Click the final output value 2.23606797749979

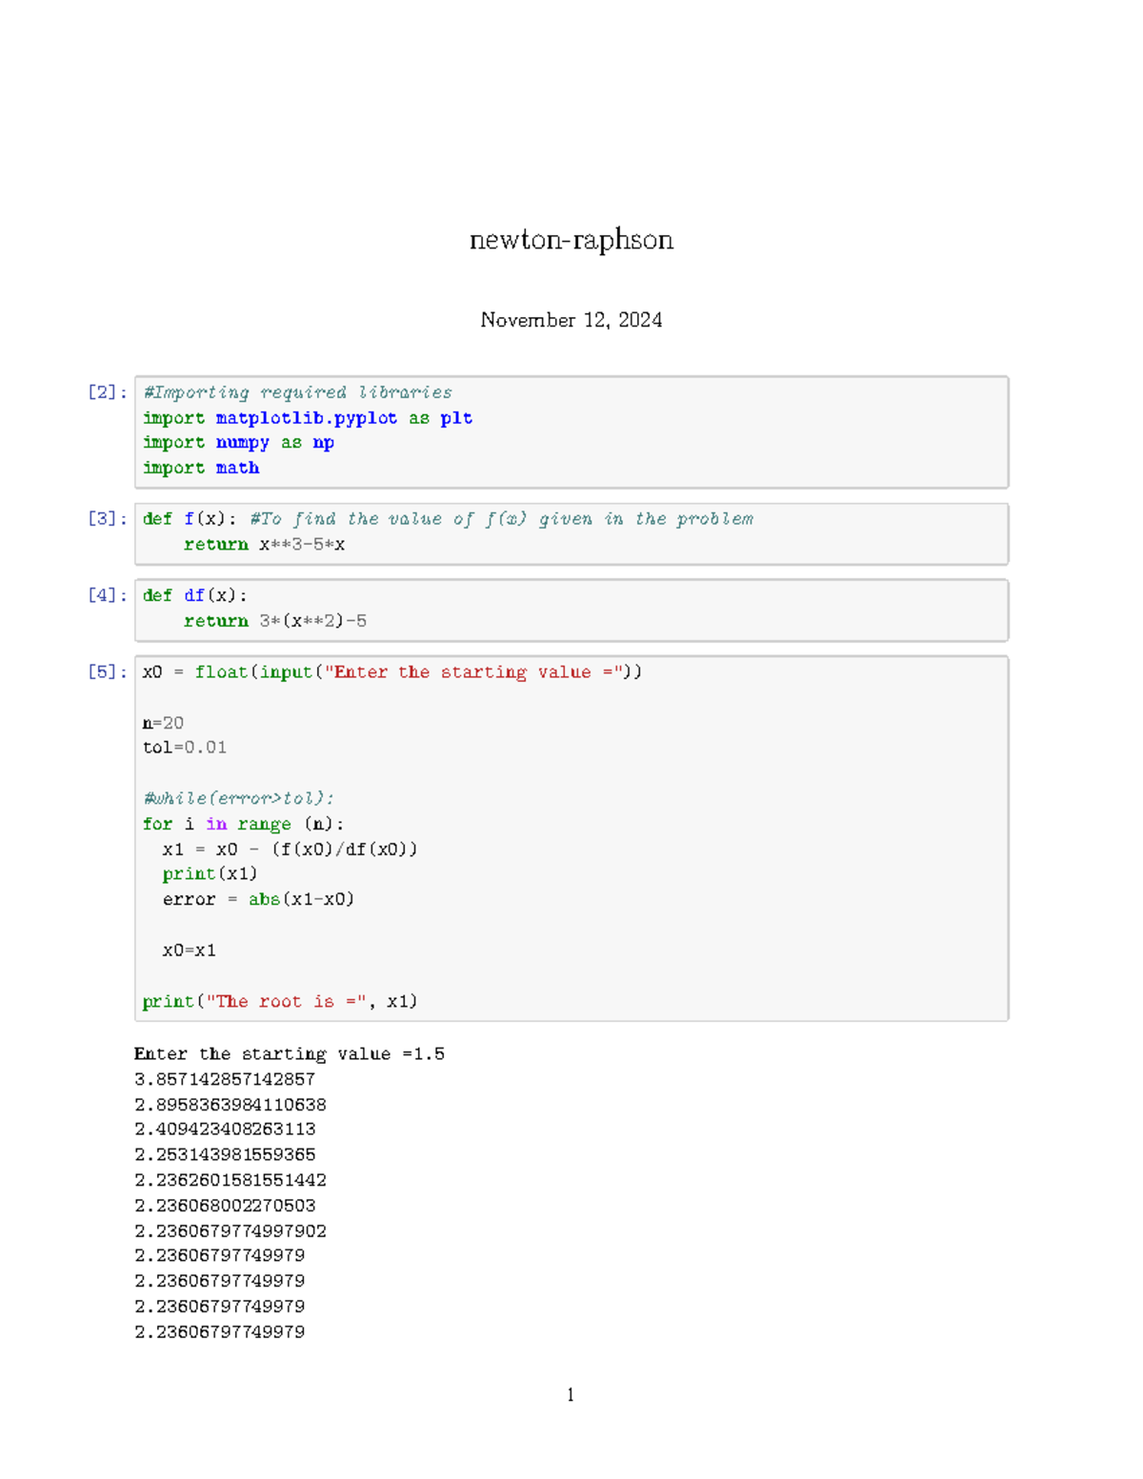pyautogui.click(x=218, y=1331)
